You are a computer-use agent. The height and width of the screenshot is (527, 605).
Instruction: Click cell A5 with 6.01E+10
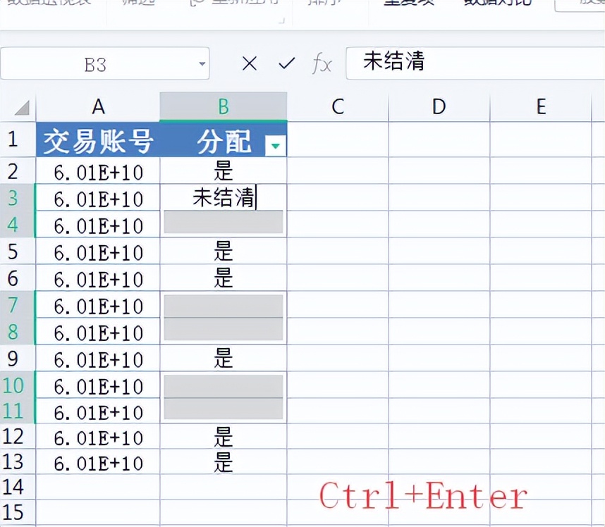(98, 251)
